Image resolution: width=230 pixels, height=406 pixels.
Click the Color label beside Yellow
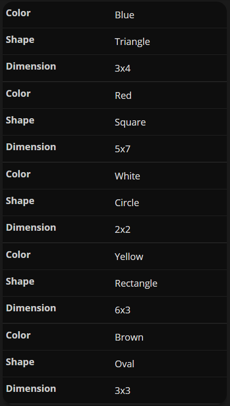click(18, 254)
